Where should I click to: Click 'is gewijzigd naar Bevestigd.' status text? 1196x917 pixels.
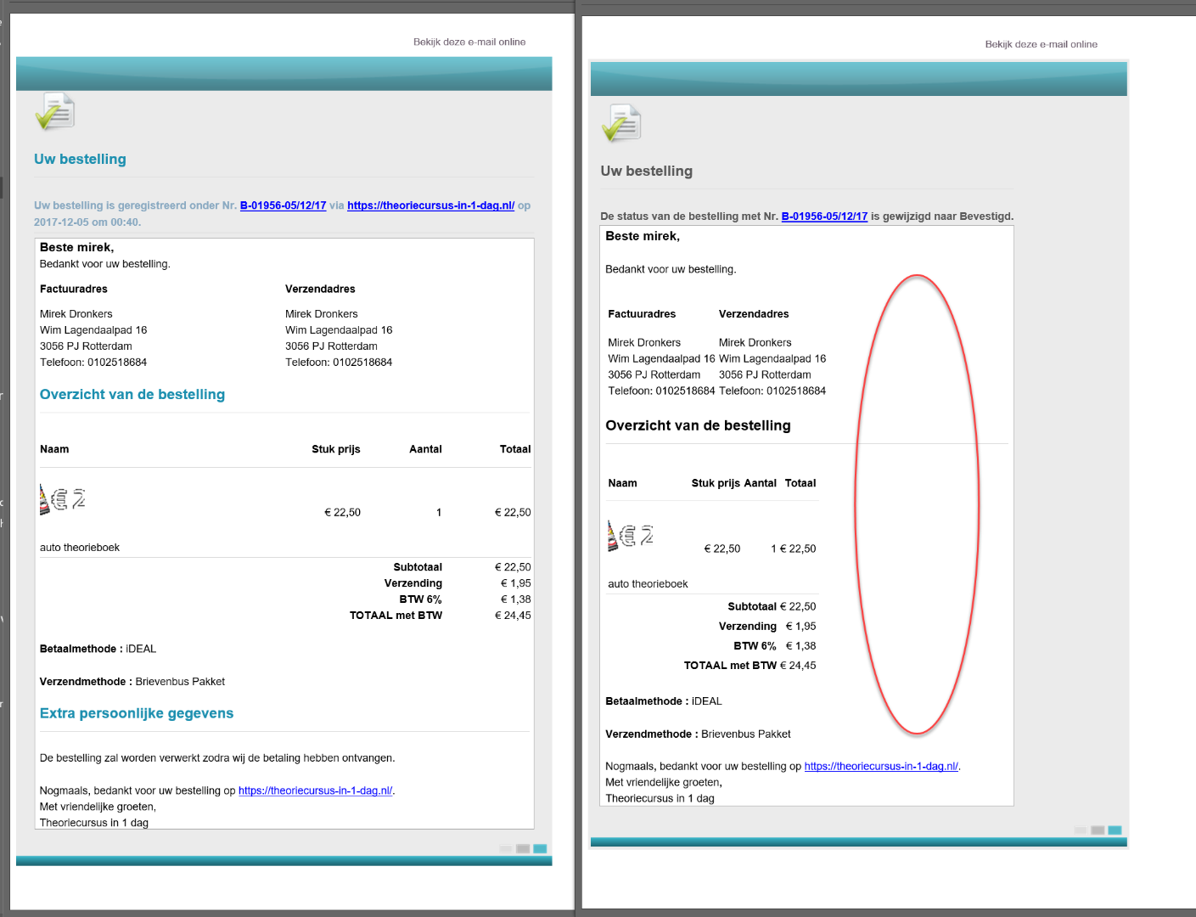click(942, 217)
